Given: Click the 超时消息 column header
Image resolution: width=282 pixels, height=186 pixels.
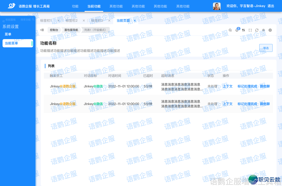Looking at the screenshot, I should pyautogui.click(x=168, y=76).
